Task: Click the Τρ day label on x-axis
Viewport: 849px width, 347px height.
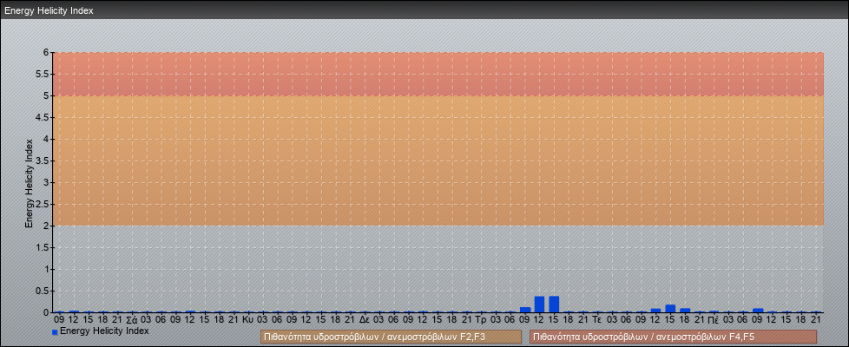Action: (x=481, y=320)
